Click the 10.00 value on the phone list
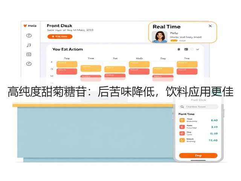241x181 pixels. click(213, 140)
